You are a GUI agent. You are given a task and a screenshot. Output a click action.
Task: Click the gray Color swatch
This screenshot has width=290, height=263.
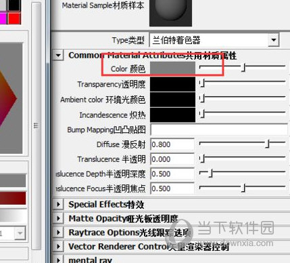coord(172,68)
